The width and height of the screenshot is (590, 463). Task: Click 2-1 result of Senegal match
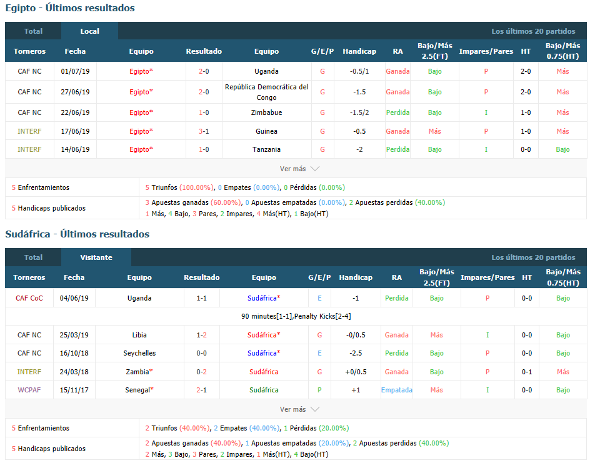(202, 390)
